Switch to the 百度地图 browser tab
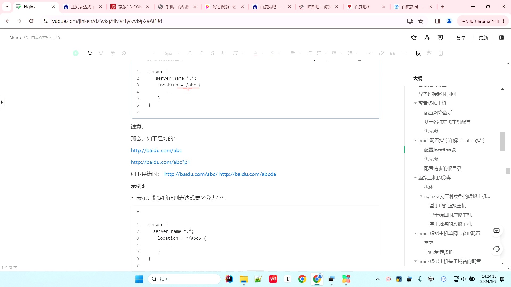This screenshot has width=511, height=287. (x=366, y=7)
